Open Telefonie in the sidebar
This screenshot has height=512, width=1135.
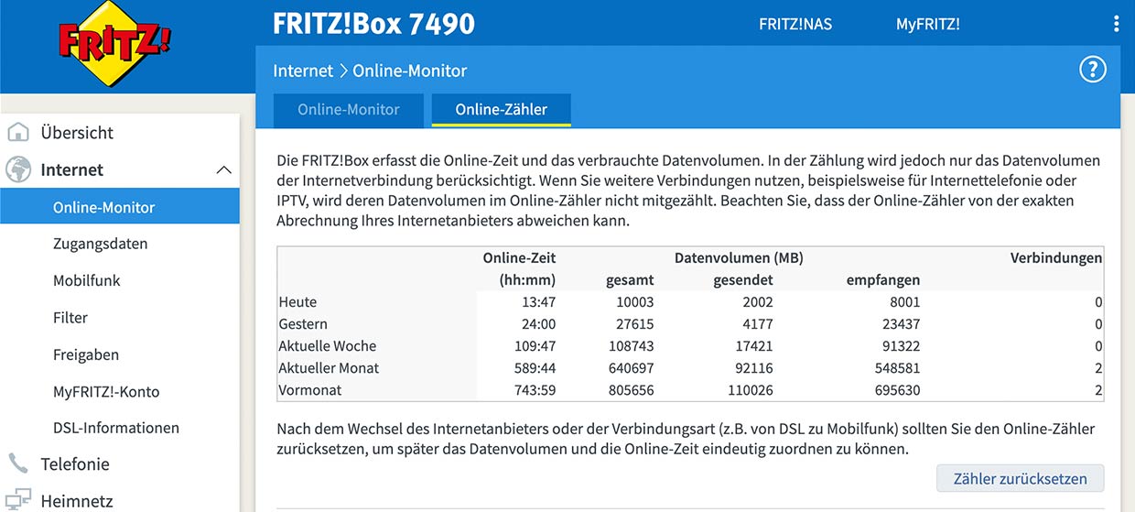75,463
